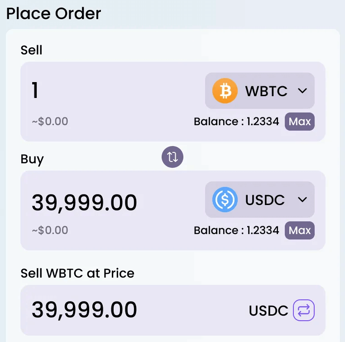Expand the WBTC token chevron
345x342 pixels.
[302, 91]
